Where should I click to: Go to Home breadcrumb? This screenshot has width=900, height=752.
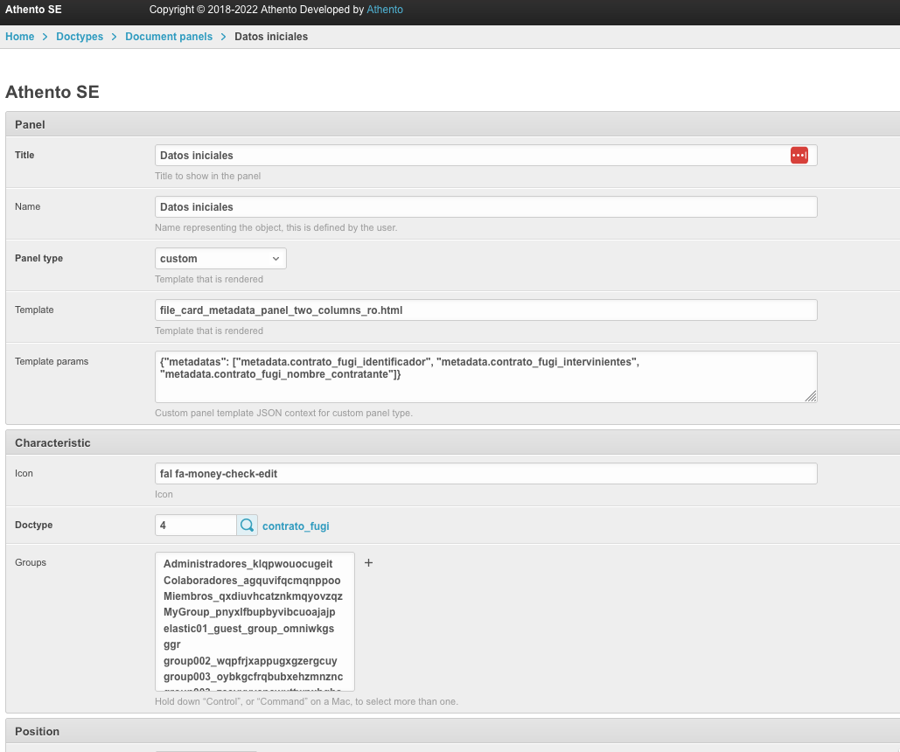click(20, 37)
